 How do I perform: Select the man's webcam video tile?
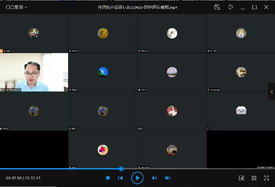pyautogui.click(x=34, y=72)
